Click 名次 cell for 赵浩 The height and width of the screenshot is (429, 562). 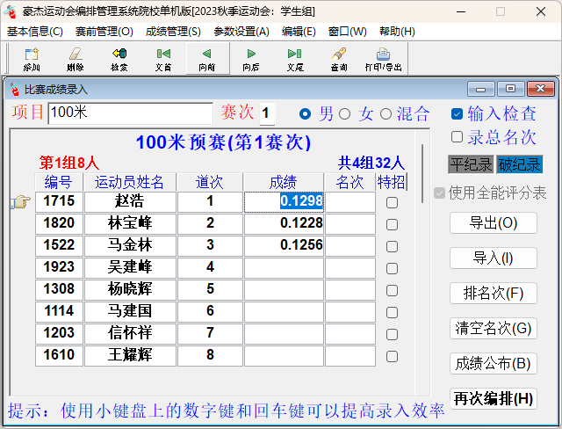click(350, 202)
